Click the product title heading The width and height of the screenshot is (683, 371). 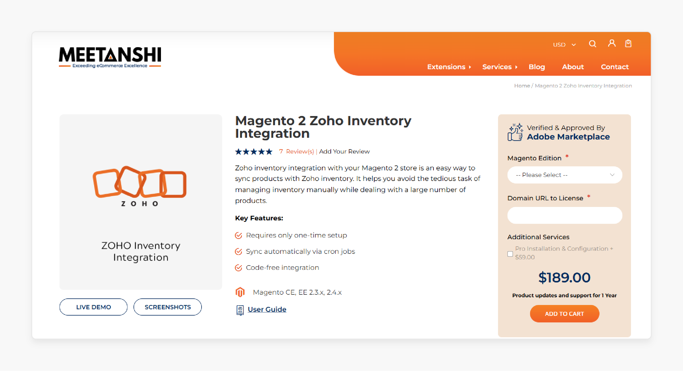(323, 127)
